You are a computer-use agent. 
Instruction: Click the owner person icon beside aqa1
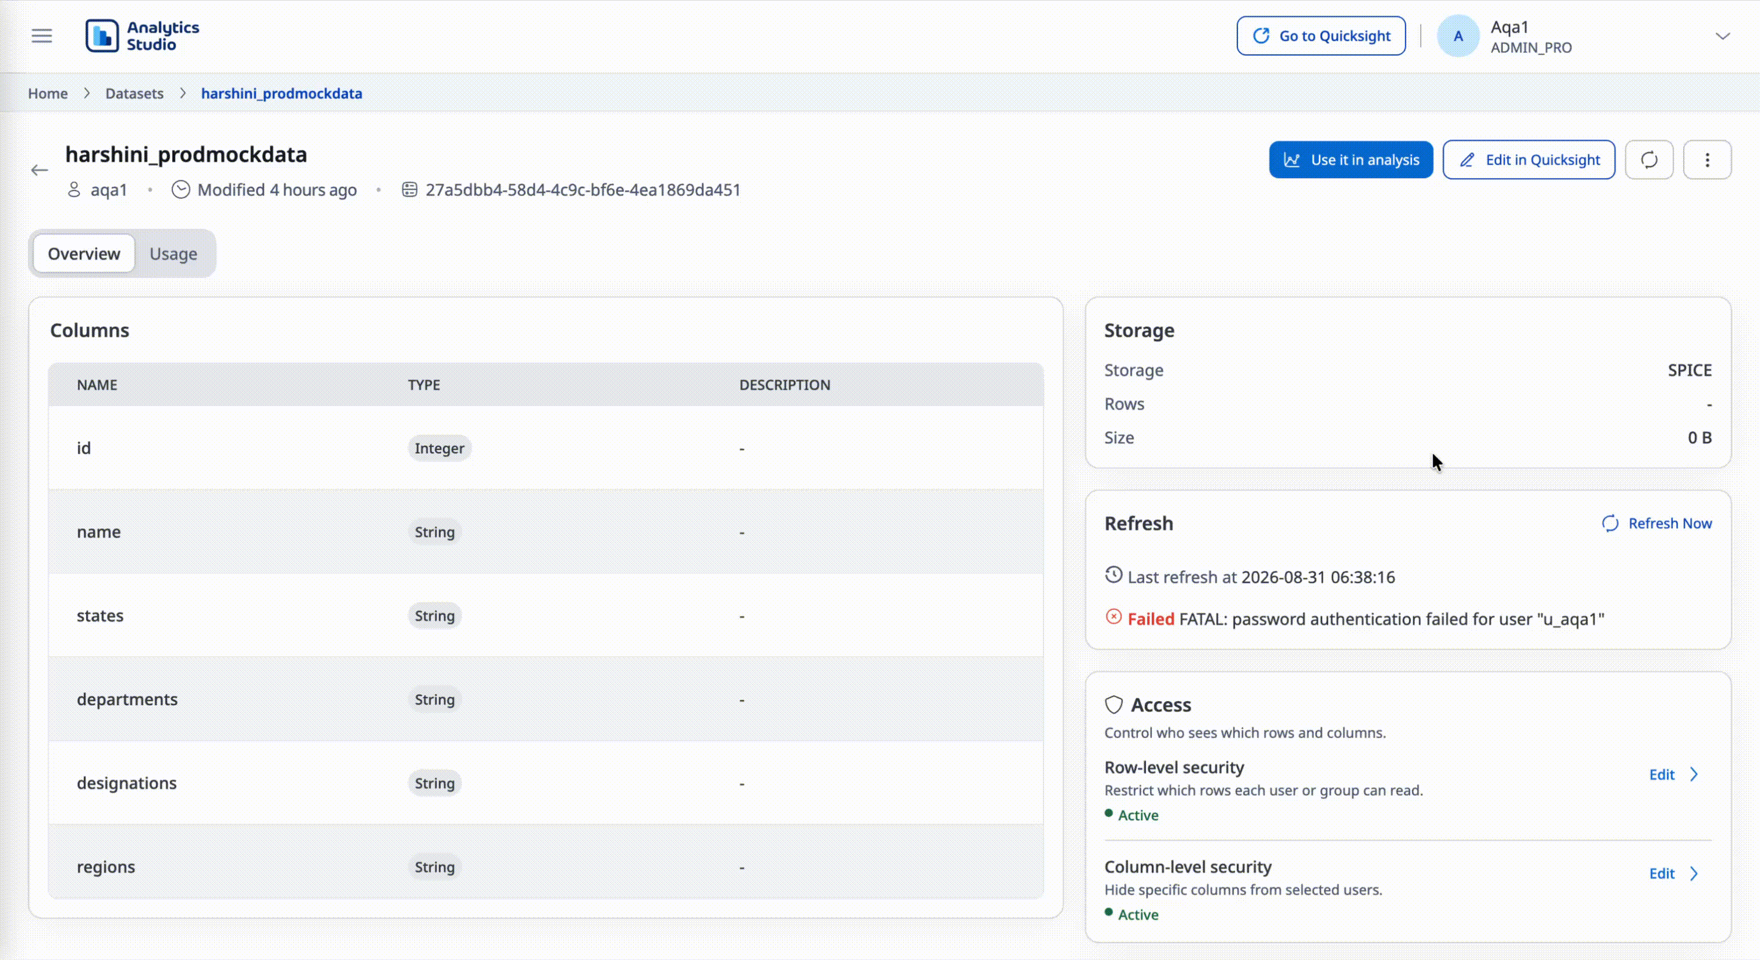click(74, 190)
